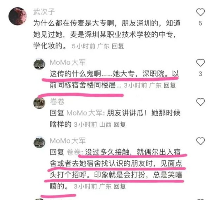Click mentioned name 卷卷 in last reply
This screenshot has height=200, width=211.
coord(73,152)
